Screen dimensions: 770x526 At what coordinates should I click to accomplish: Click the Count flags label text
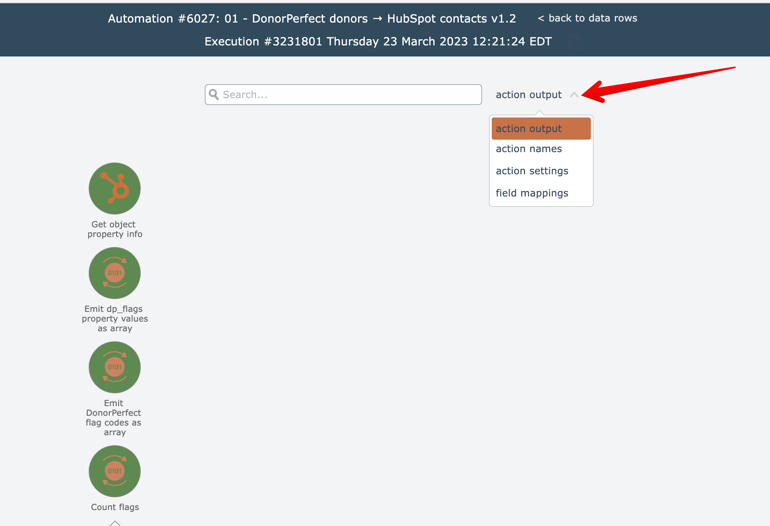(115, 507)
